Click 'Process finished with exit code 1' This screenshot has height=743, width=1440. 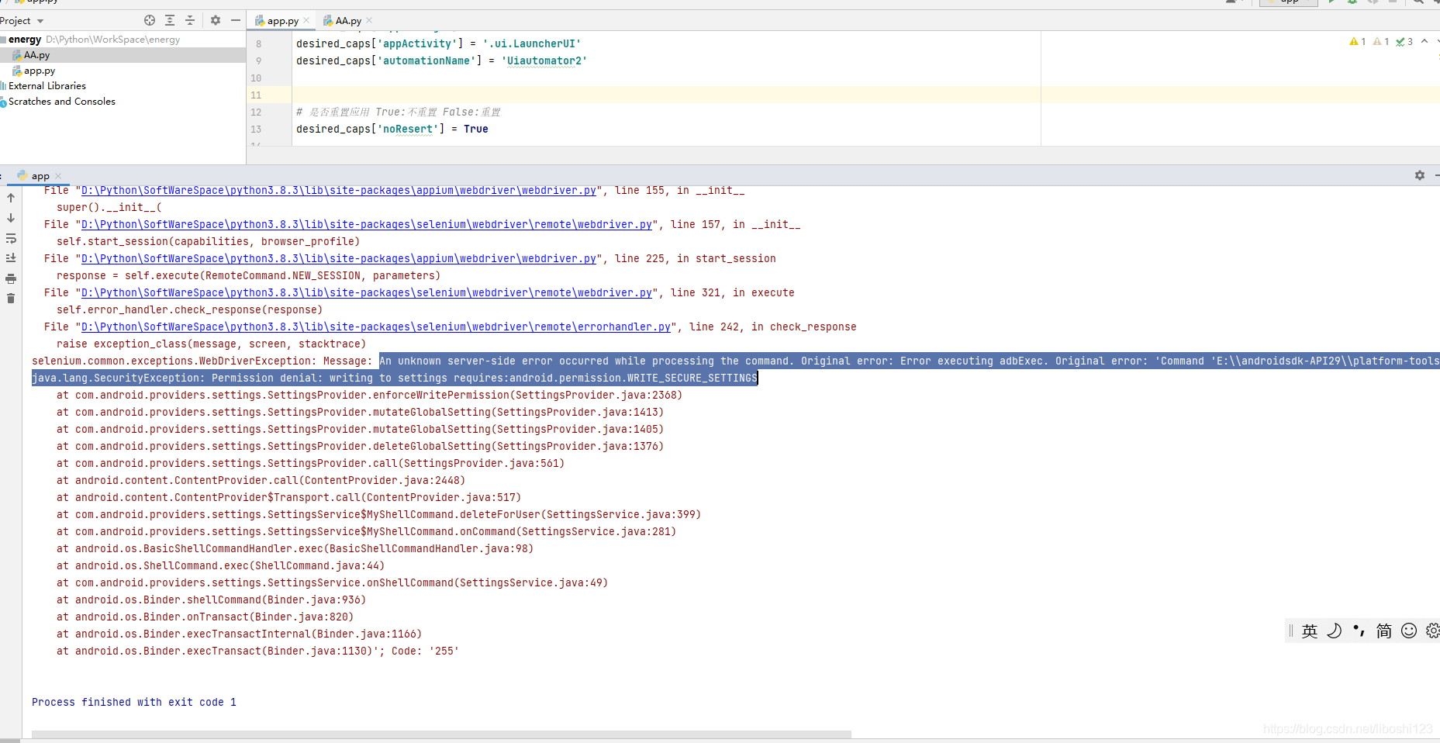click(134, 703)
